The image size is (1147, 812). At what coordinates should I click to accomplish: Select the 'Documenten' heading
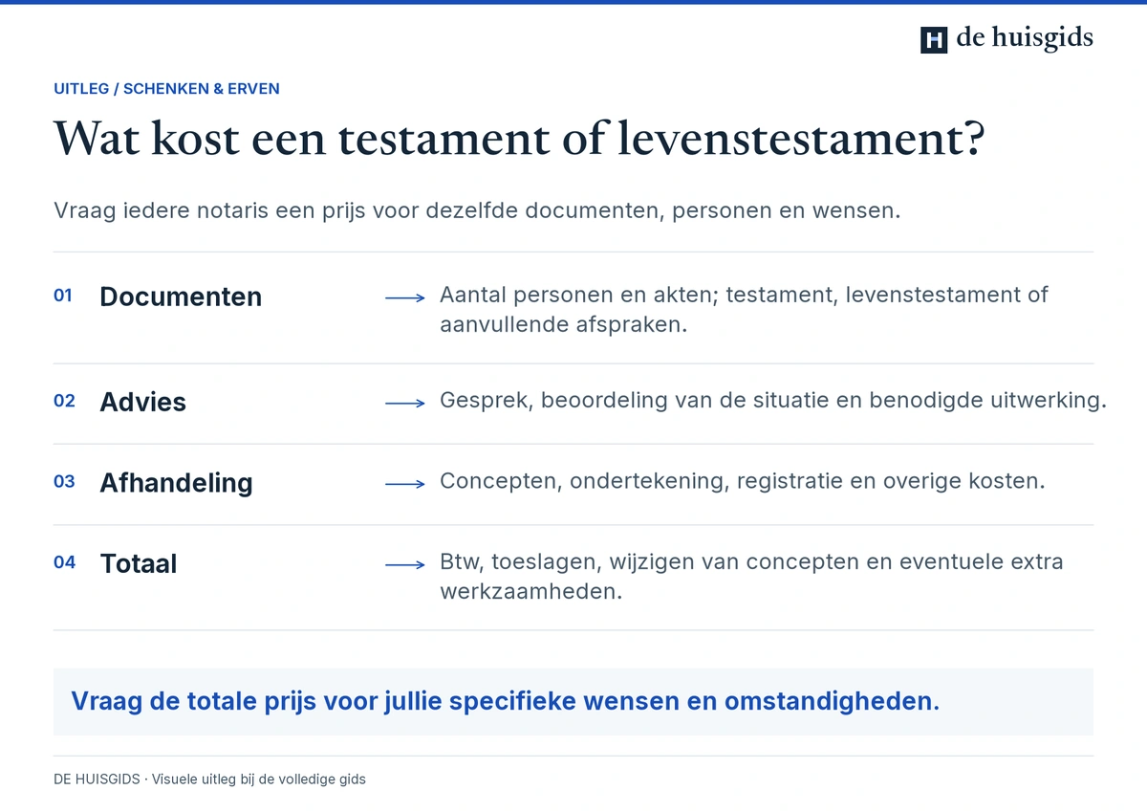pyautogui.click(x=181, y=296)
